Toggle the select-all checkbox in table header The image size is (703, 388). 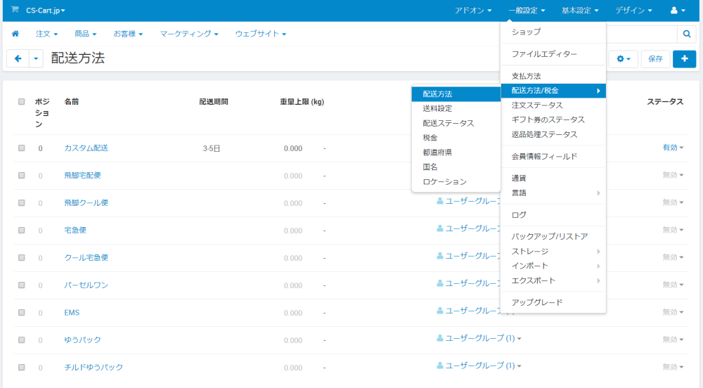(22, 102)
